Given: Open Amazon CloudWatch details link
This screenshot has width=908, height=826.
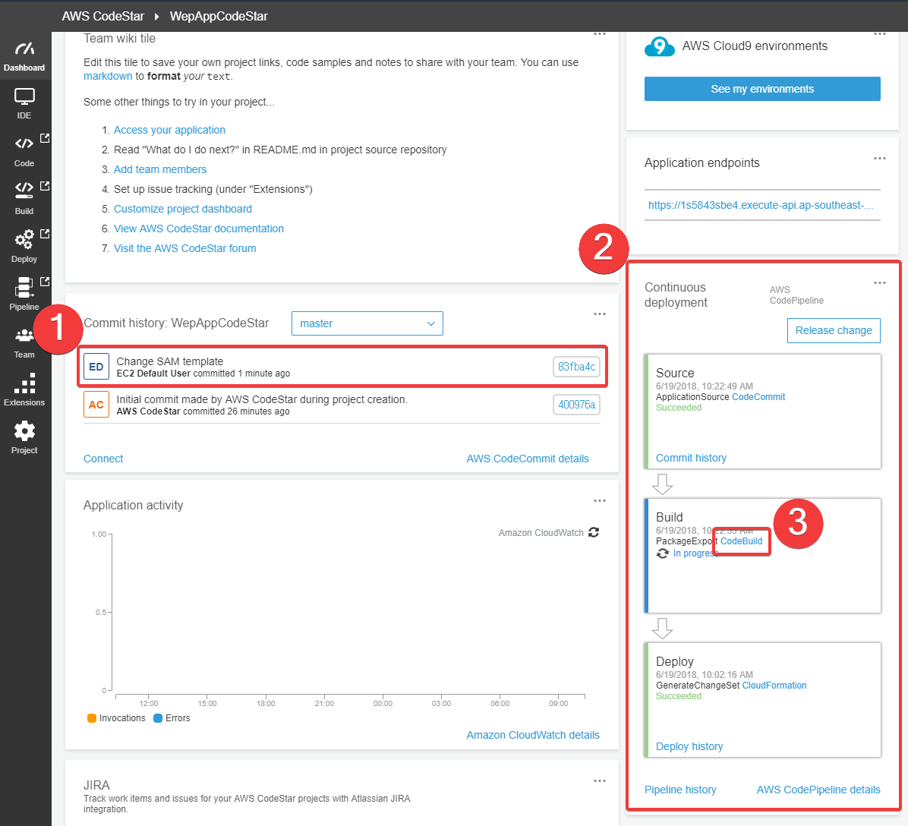Looking at the screenshot, I should point(533,735).
